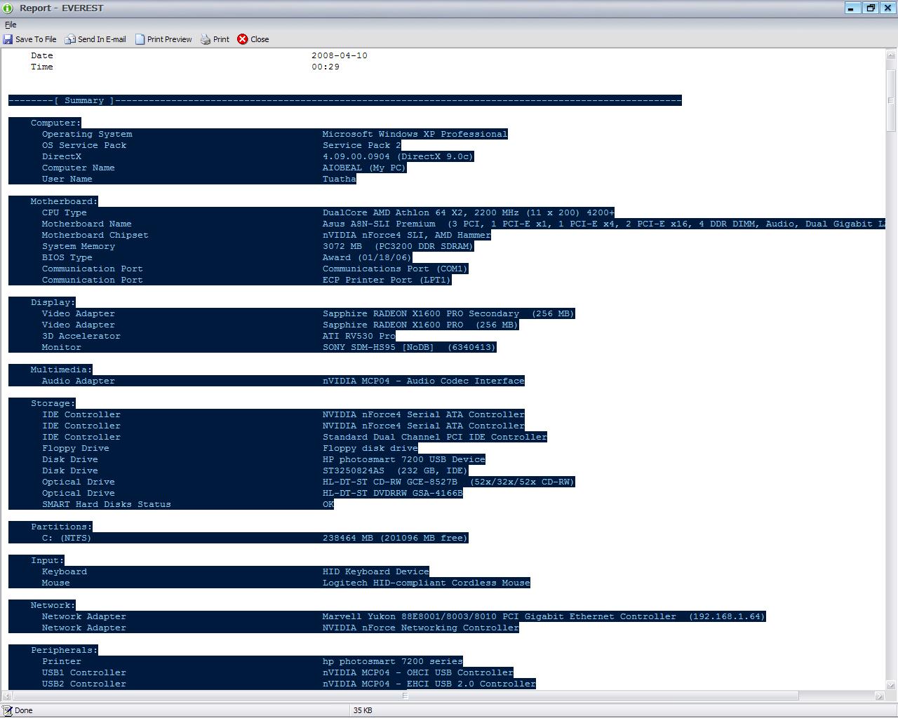Click the 'Storage:' heading

[53, 403]
